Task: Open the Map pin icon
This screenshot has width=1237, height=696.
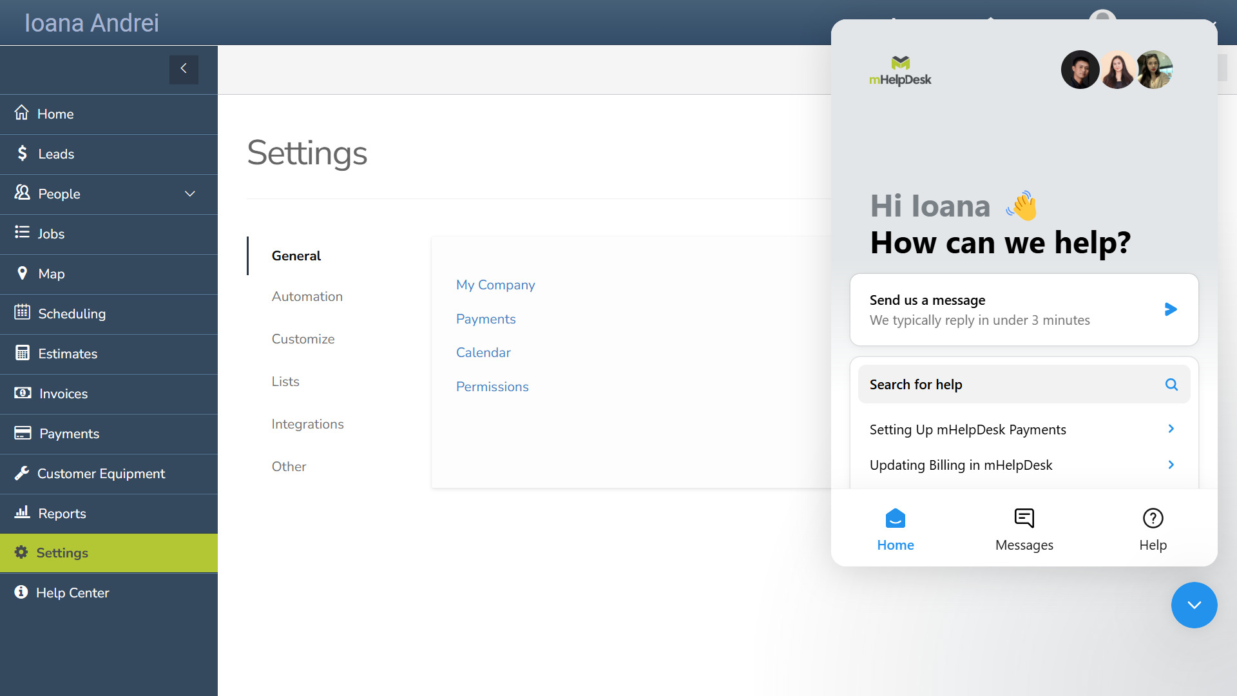Action: pyautogui.click(x=22, y=273)
